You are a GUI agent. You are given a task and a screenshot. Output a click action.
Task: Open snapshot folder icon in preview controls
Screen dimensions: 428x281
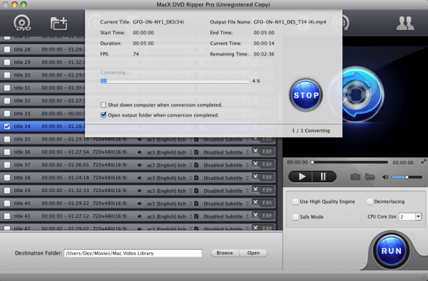tap(370, 176)
